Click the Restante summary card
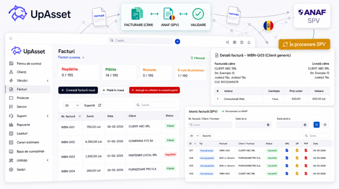The image size is (339, 189). pos(156,73)
